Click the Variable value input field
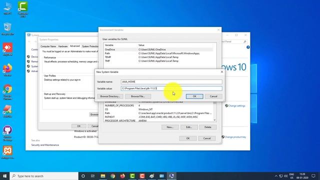The width and height of the screenshot is (320, 180). (171, 88)
